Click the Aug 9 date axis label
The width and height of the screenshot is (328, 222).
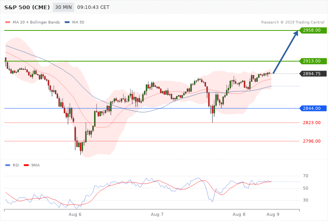tap(273, 214)
